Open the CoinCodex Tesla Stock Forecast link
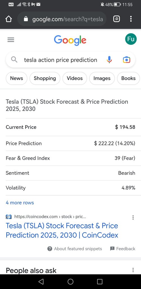 click(62, 230)
